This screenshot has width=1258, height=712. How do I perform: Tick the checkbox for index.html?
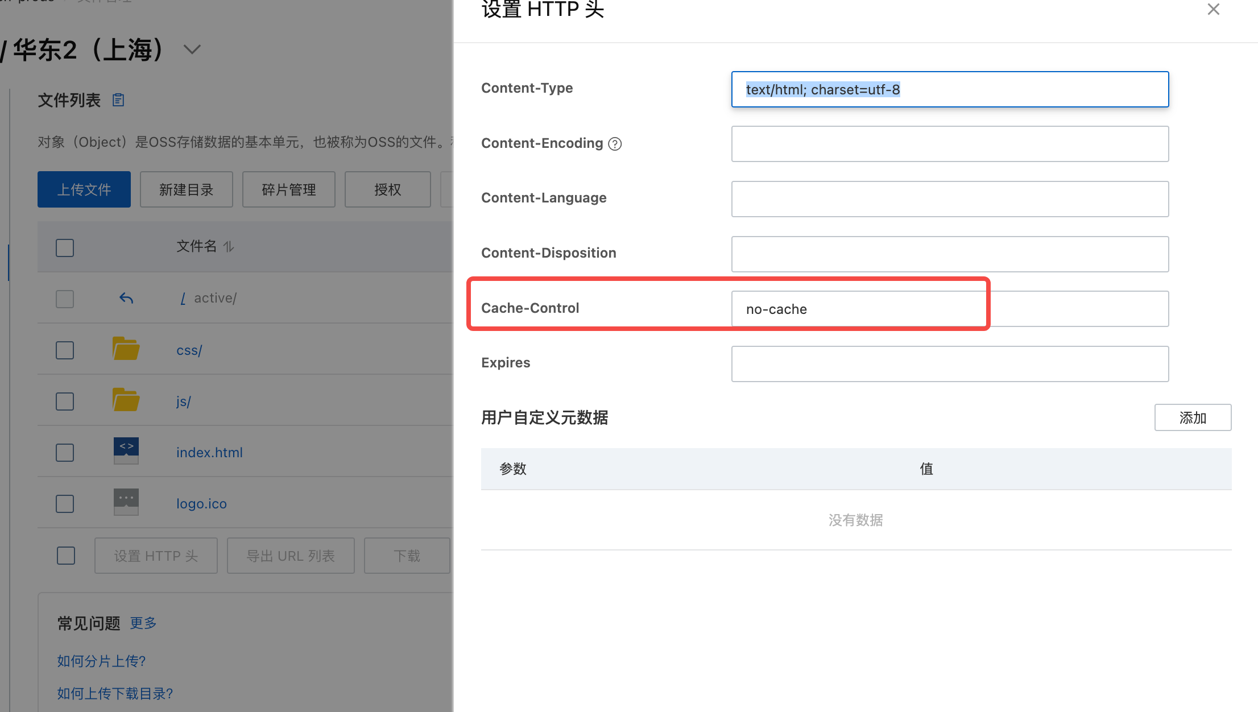pos(65,453)
